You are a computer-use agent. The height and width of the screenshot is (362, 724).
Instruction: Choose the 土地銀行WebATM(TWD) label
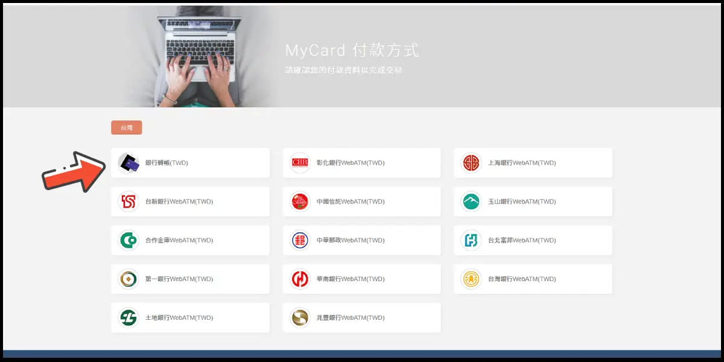179,317
